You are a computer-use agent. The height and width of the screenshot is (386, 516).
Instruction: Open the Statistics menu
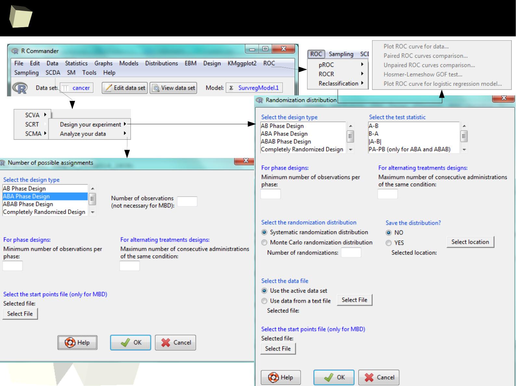tap(76, 63)
